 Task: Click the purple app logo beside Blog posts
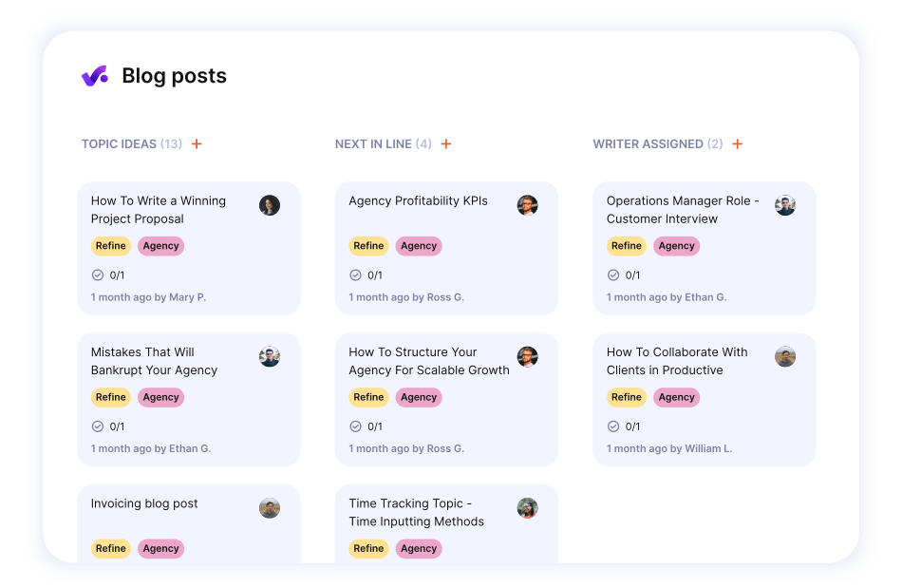(x=95, y=76)
